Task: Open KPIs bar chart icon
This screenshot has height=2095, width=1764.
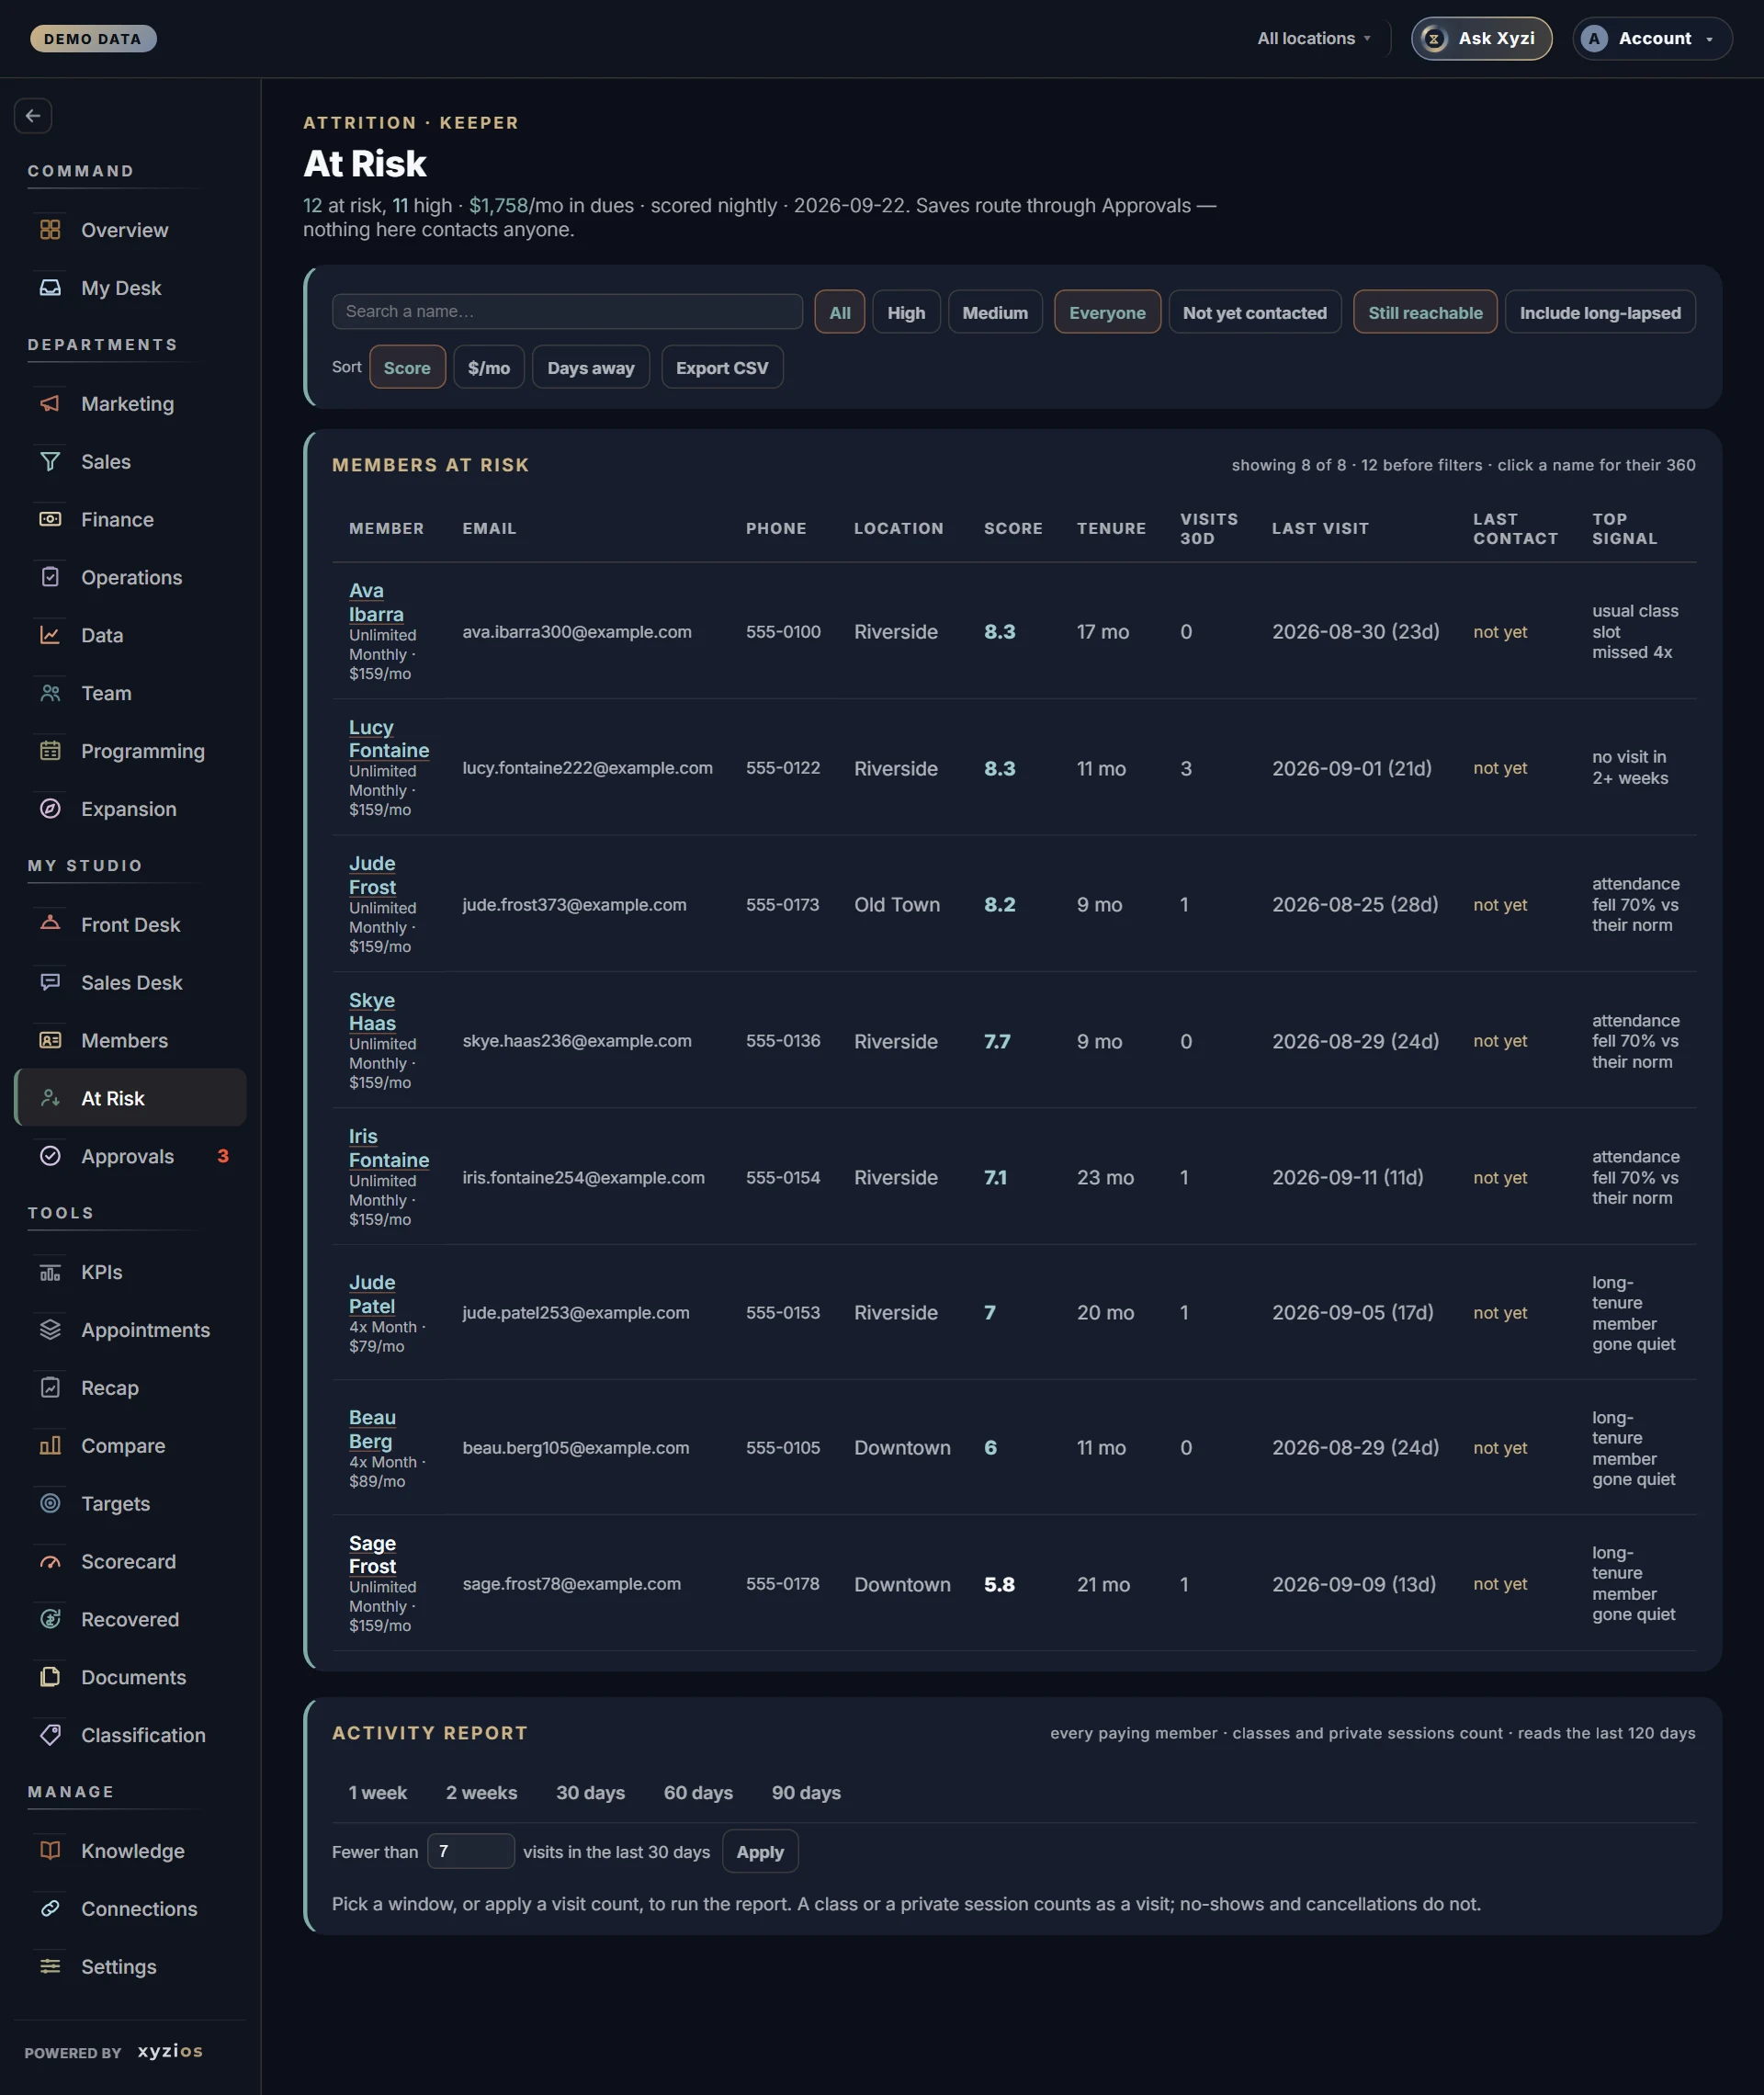Action: [50, 1273]
